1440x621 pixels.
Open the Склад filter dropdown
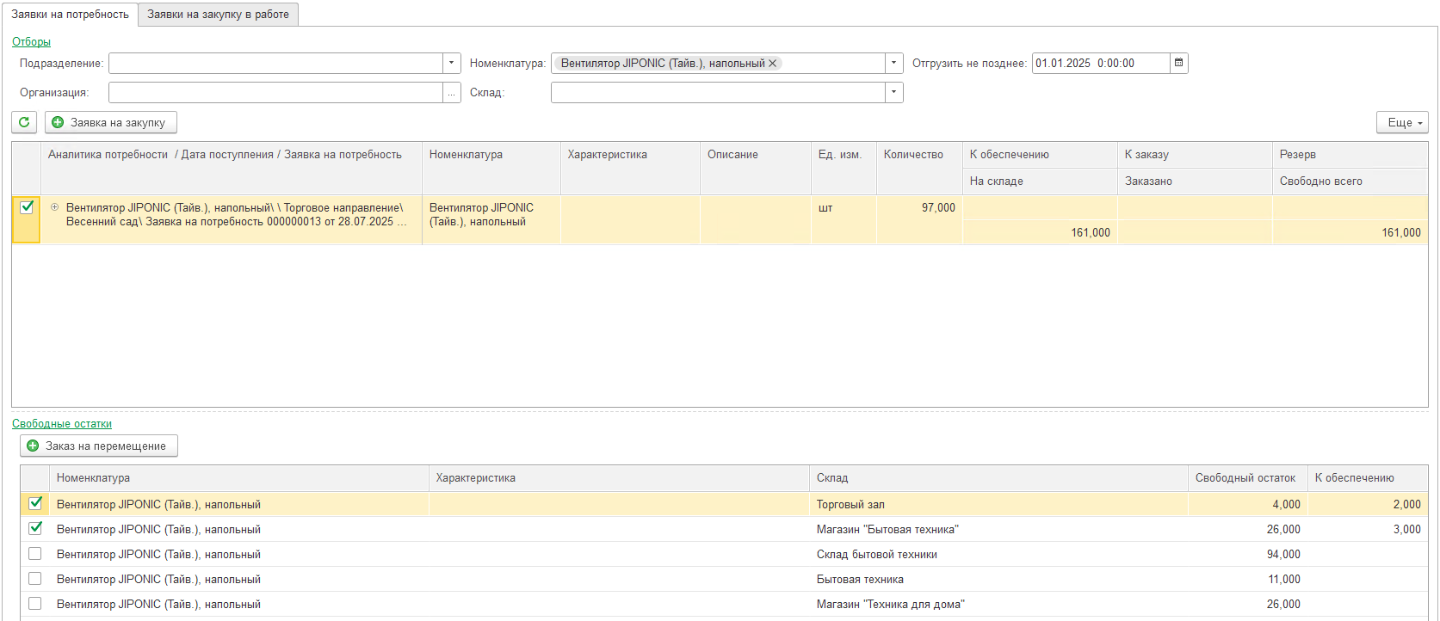click(x=894, y=93)
